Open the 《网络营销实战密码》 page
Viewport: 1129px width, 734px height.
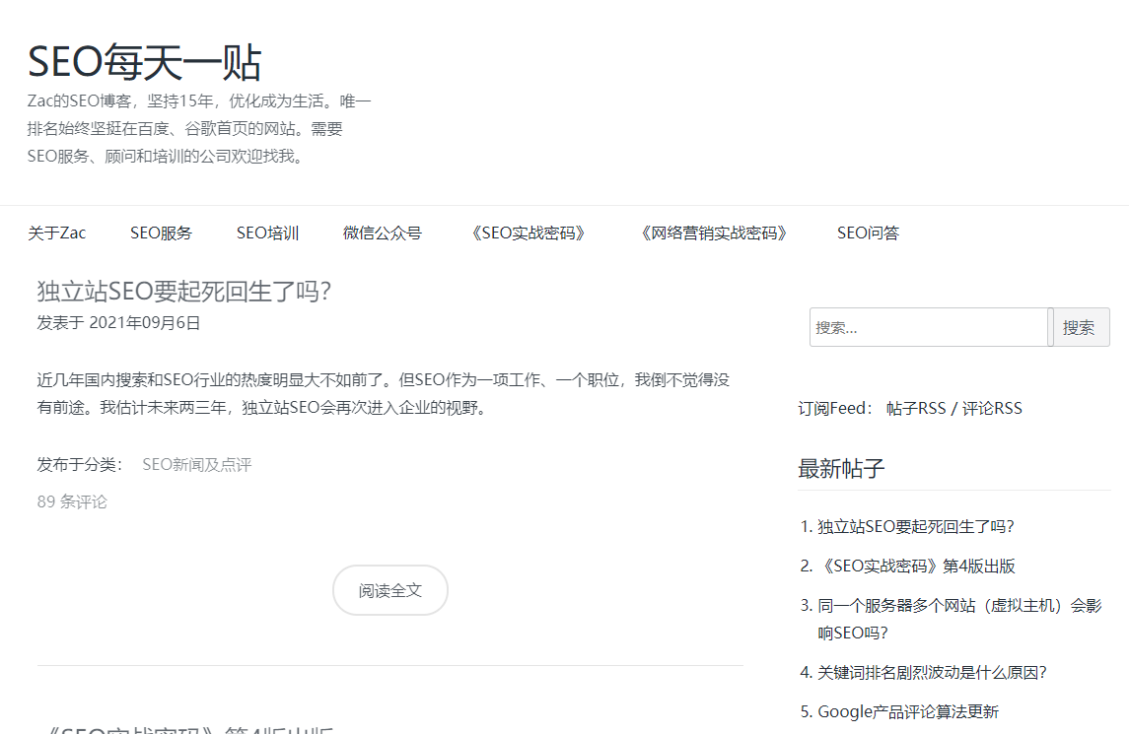(x=713, y=234)
